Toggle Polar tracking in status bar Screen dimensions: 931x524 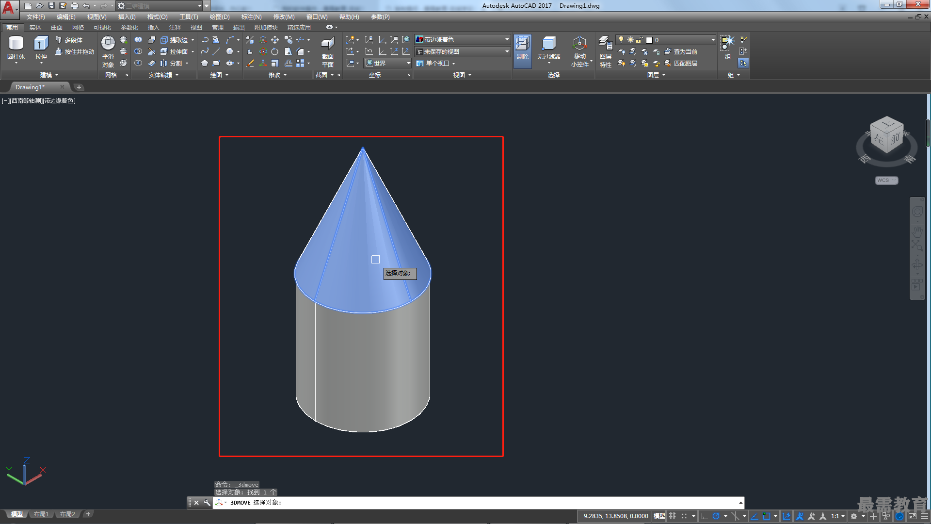coord(716,516)
